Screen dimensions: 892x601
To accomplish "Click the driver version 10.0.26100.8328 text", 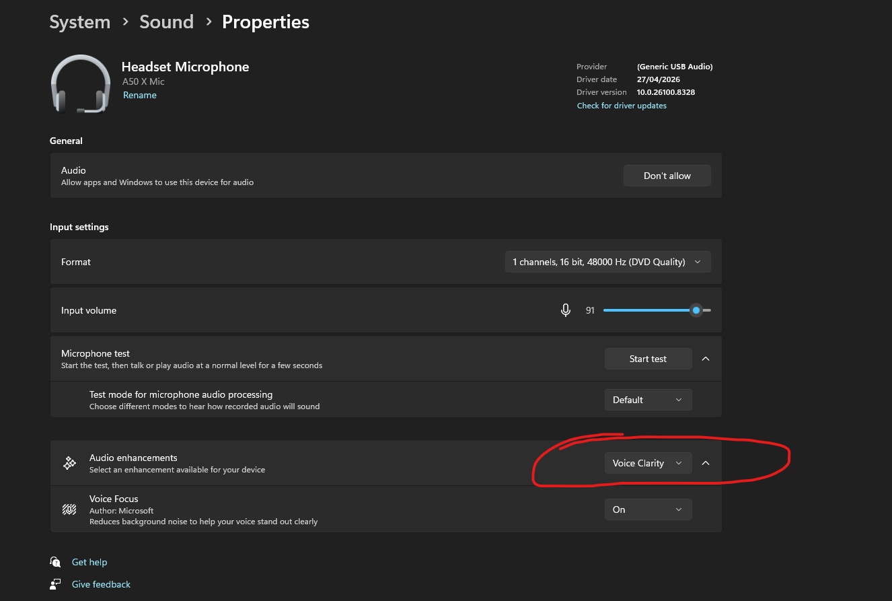I will pos(666,92).
